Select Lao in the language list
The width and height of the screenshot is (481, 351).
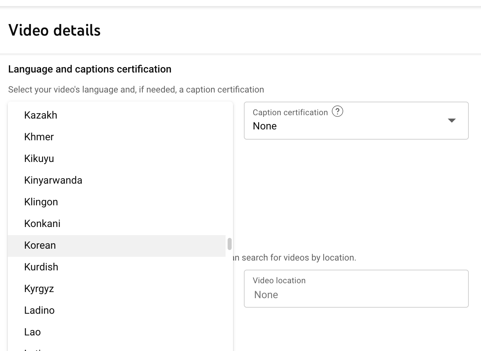pyautogui.click(x=33, y=332)
